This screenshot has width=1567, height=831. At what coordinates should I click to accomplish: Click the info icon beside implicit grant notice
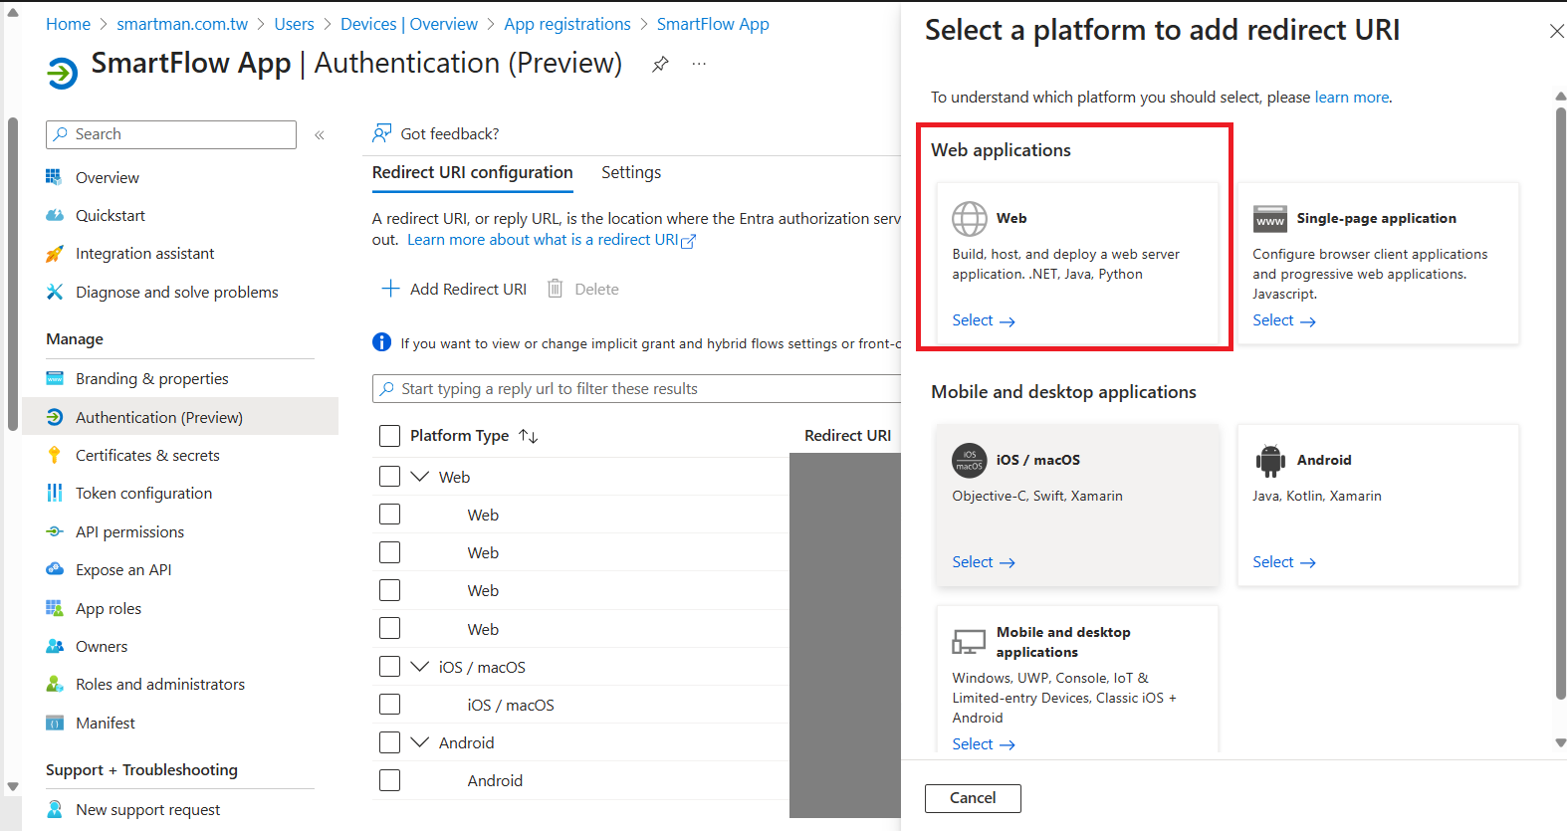pos(381,342)
